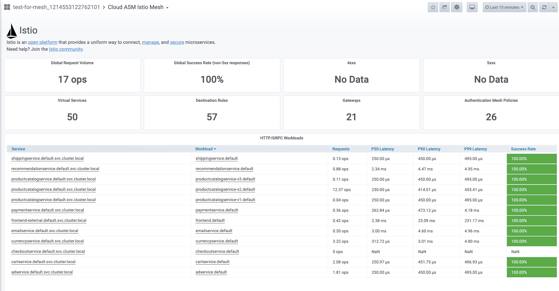Viewport: 559px width, 291px height.
Task: Cycle view mode with monitor icon
Action: coord(472,7)
